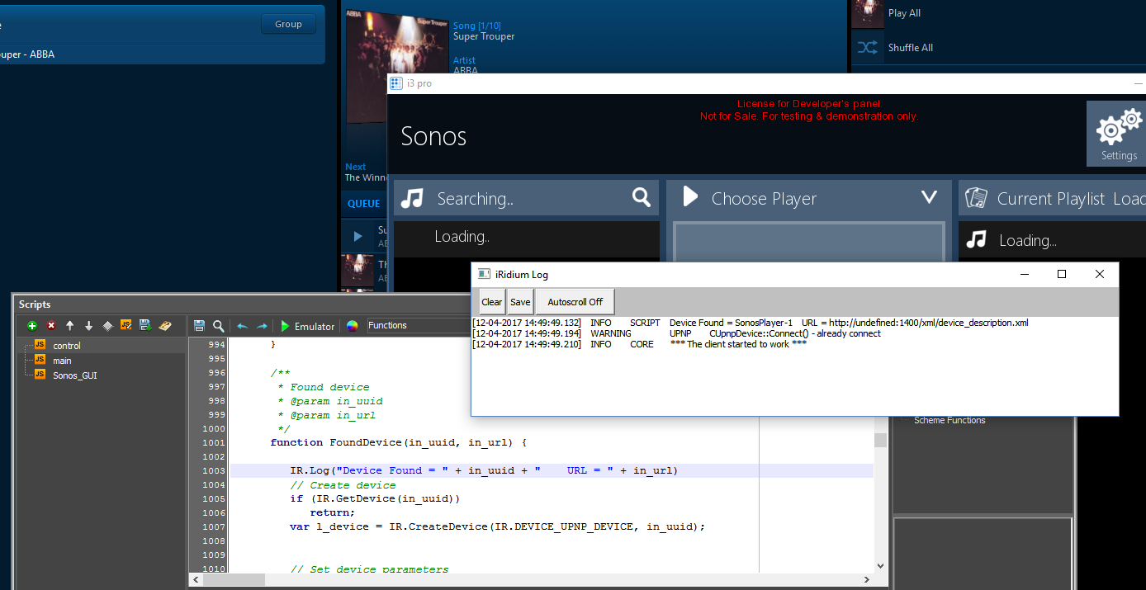Open the Functions dropdown in editor toolbar
Image resolution: width=1146 pixels, height=590 pixels.
pos(417,325)
